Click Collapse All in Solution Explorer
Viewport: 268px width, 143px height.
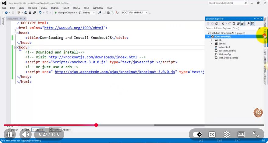point(238,23)
